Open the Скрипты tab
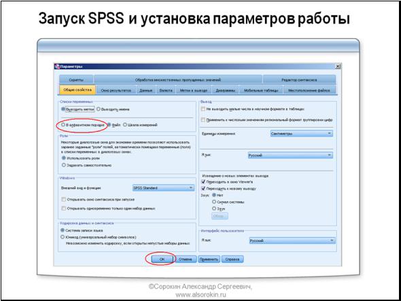Image resolution: width=401 pixels, height=301 pixels. tap(76, 79)
